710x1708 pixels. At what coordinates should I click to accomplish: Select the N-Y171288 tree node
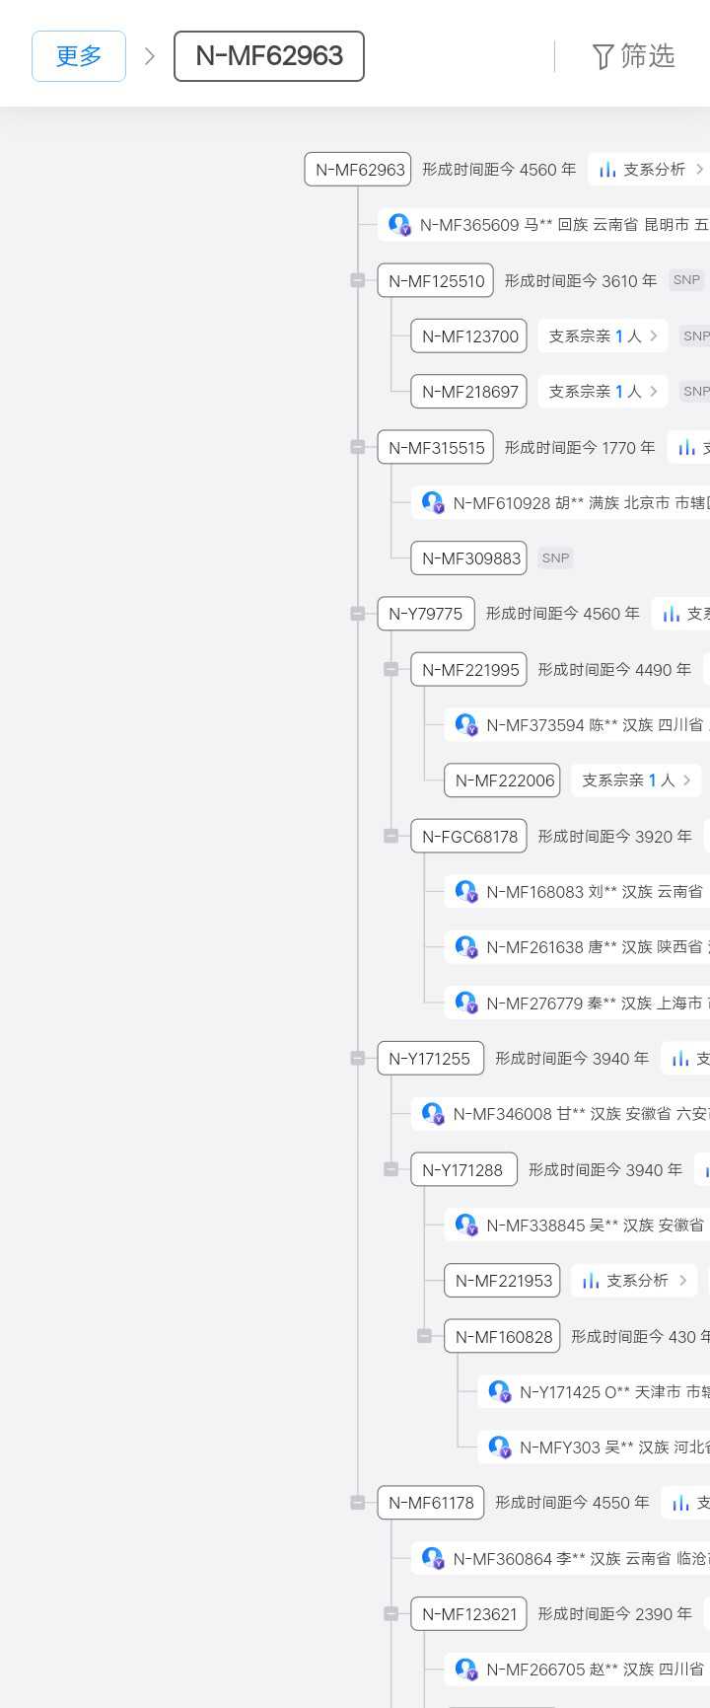462,1170
